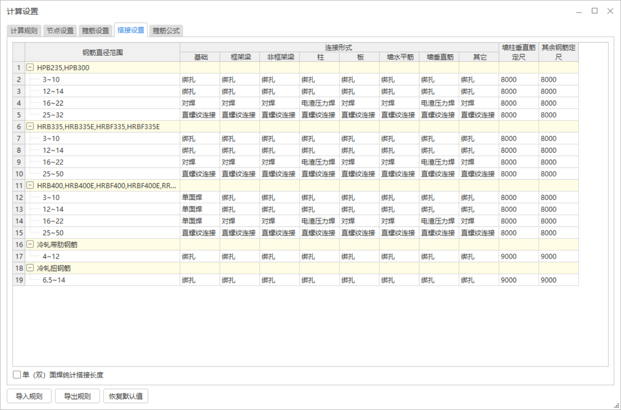Click row number 1 header

tap(19, 67)
